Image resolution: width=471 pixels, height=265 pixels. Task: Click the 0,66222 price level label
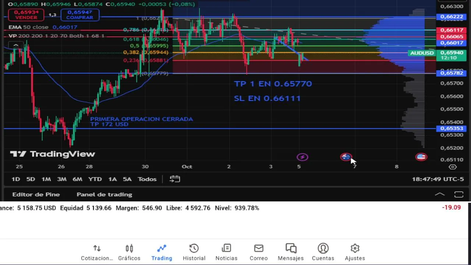pyautogui.click(x=451, y=17)
